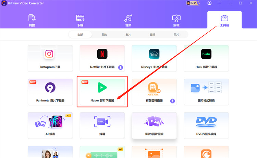The height and width of the screenshot is (158, 257).
Task: Download the Netflix module via arrow badge
Action: point(121,67)
